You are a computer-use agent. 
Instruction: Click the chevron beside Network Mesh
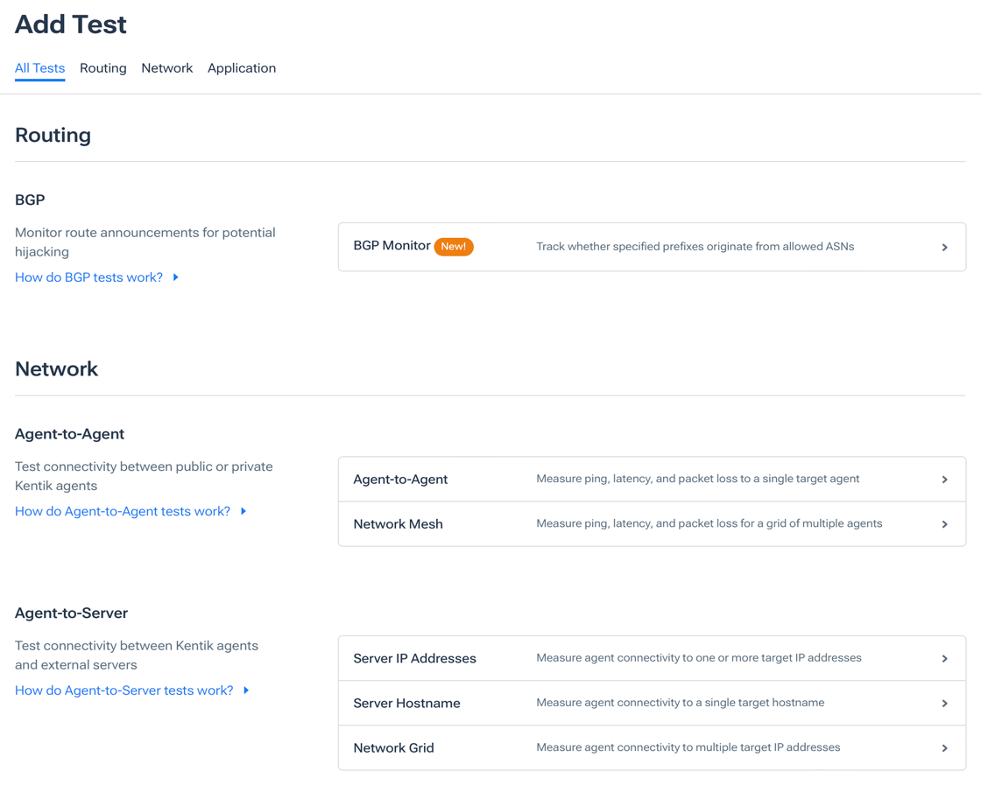point(945,523)
